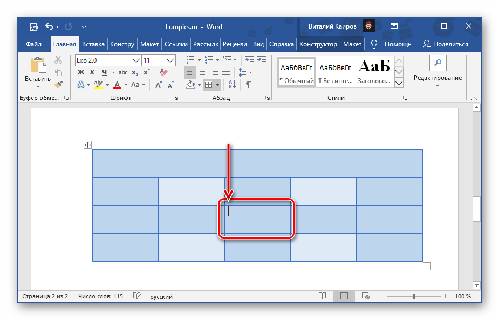Show paragraph marks with the pilcrow icon
Image resolution: width=499 pixels, height=320 pixels.
click(249, 85)
